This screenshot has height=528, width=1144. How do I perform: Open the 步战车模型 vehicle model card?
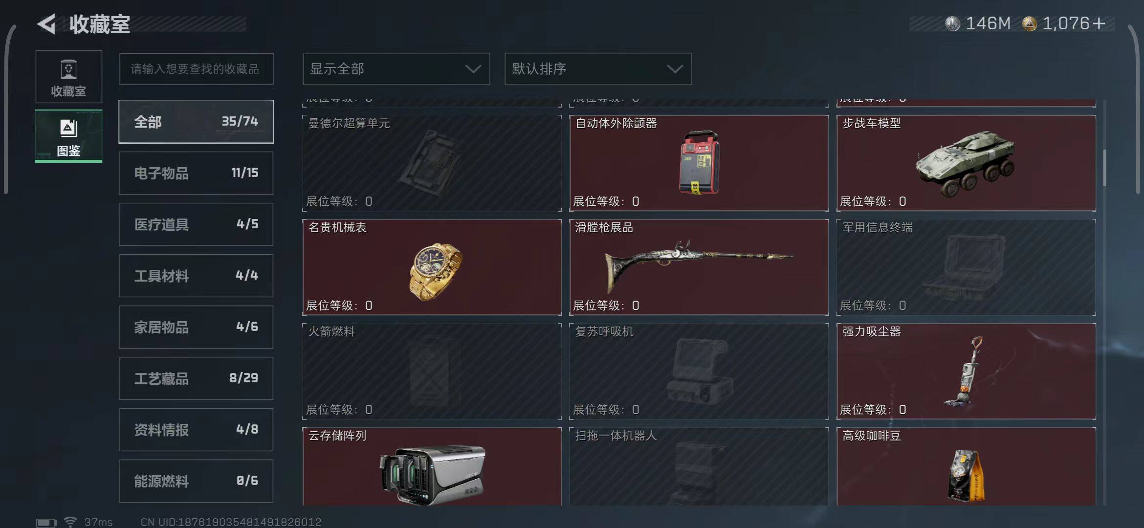(x=966, y=163)
